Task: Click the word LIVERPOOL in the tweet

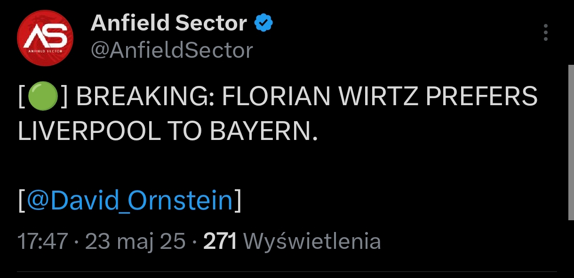Action: tap(89, 132)
